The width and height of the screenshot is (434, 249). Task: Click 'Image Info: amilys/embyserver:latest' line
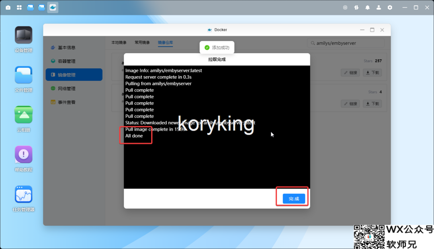click(x=164, y=70)
